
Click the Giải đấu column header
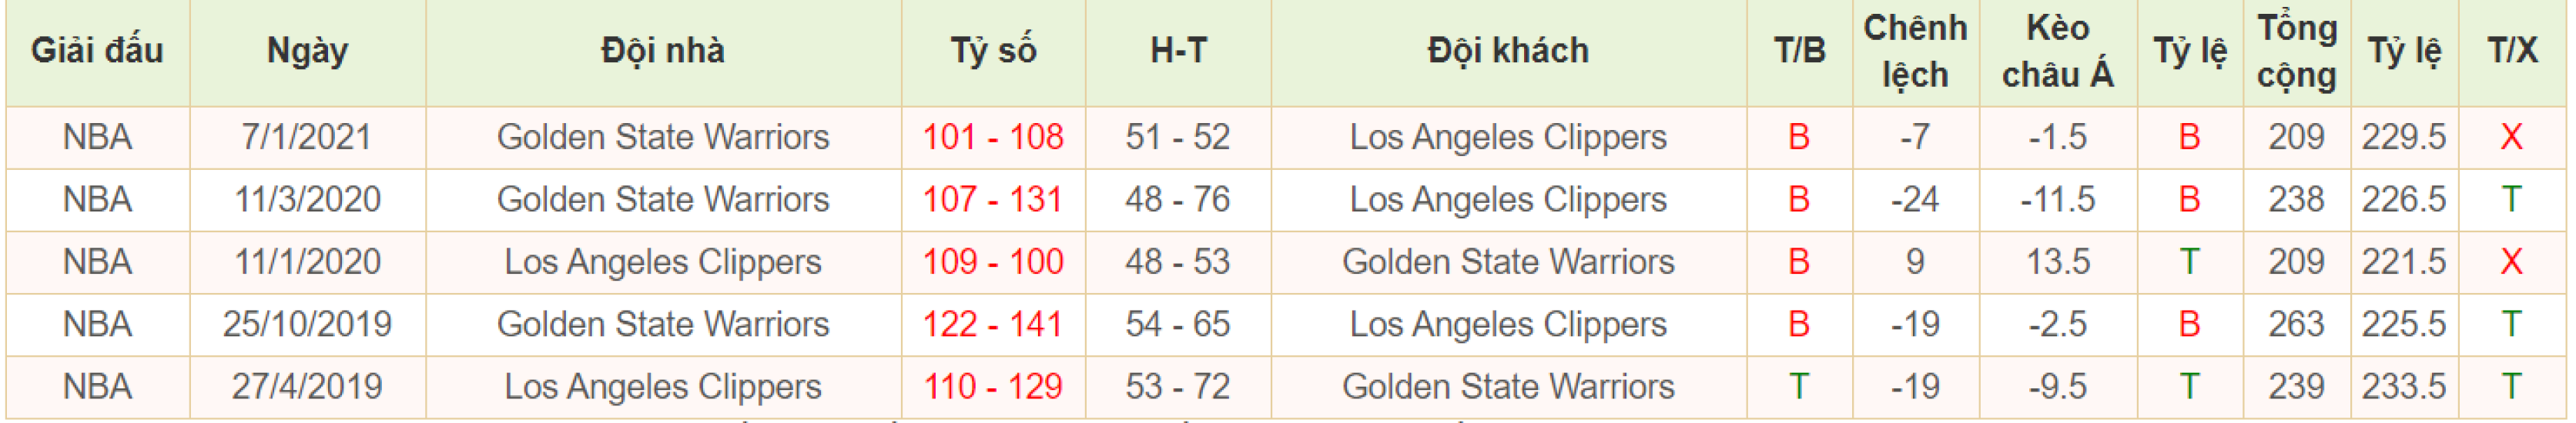coord(97,51)
